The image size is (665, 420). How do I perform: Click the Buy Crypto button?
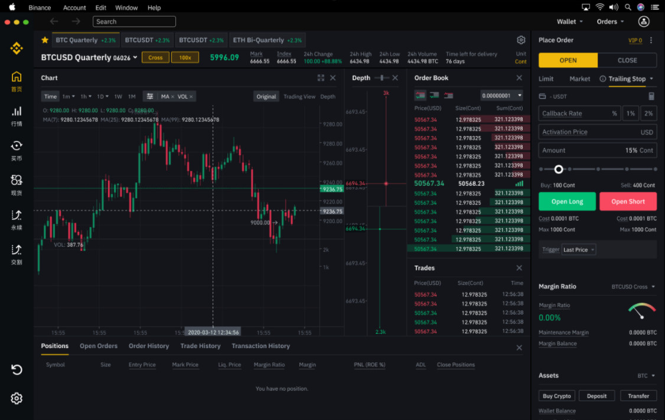(557, 396)
